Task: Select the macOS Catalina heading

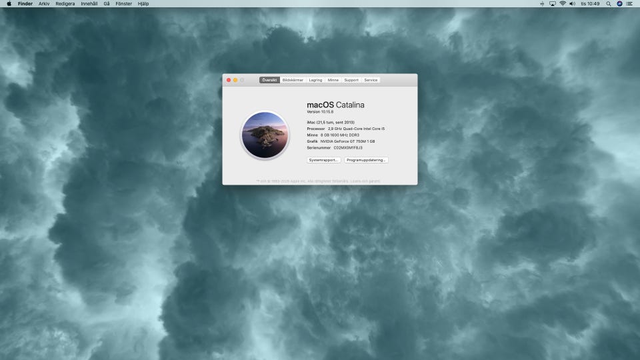Action: pyautogui.click(x=335, y=105)
